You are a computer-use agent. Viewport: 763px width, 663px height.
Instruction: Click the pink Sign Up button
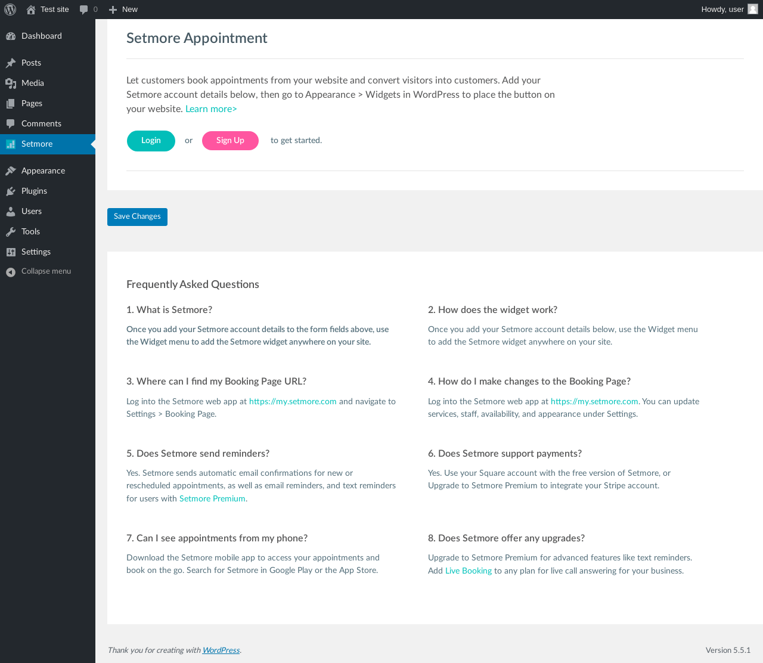pyautogui.click(x=230, y=141)
